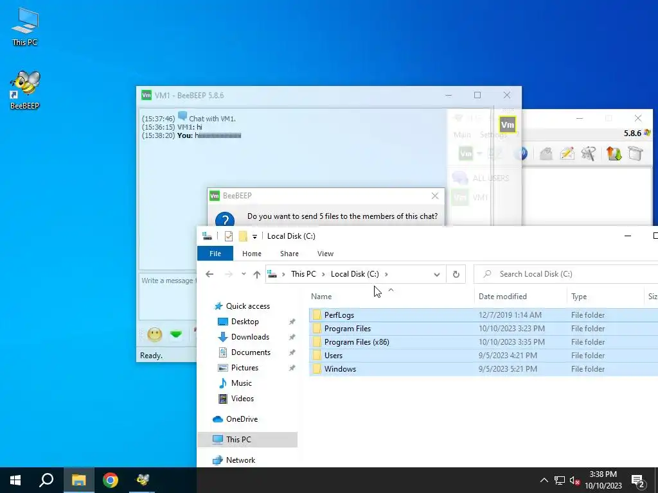Select the Users folder
658x493 pixels.
click(483, 356)
